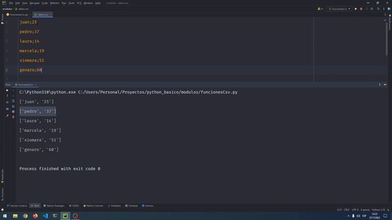
Task: Hide the Run tool window minus icon
Action: click(385, 84)
